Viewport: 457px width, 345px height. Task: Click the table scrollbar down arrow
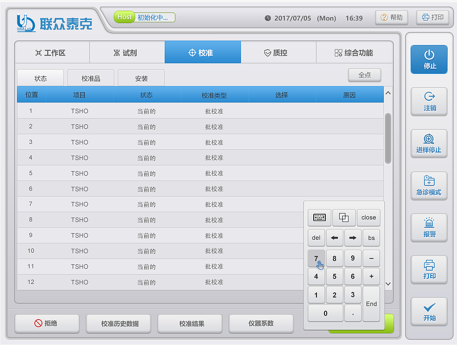coord(388,283)
